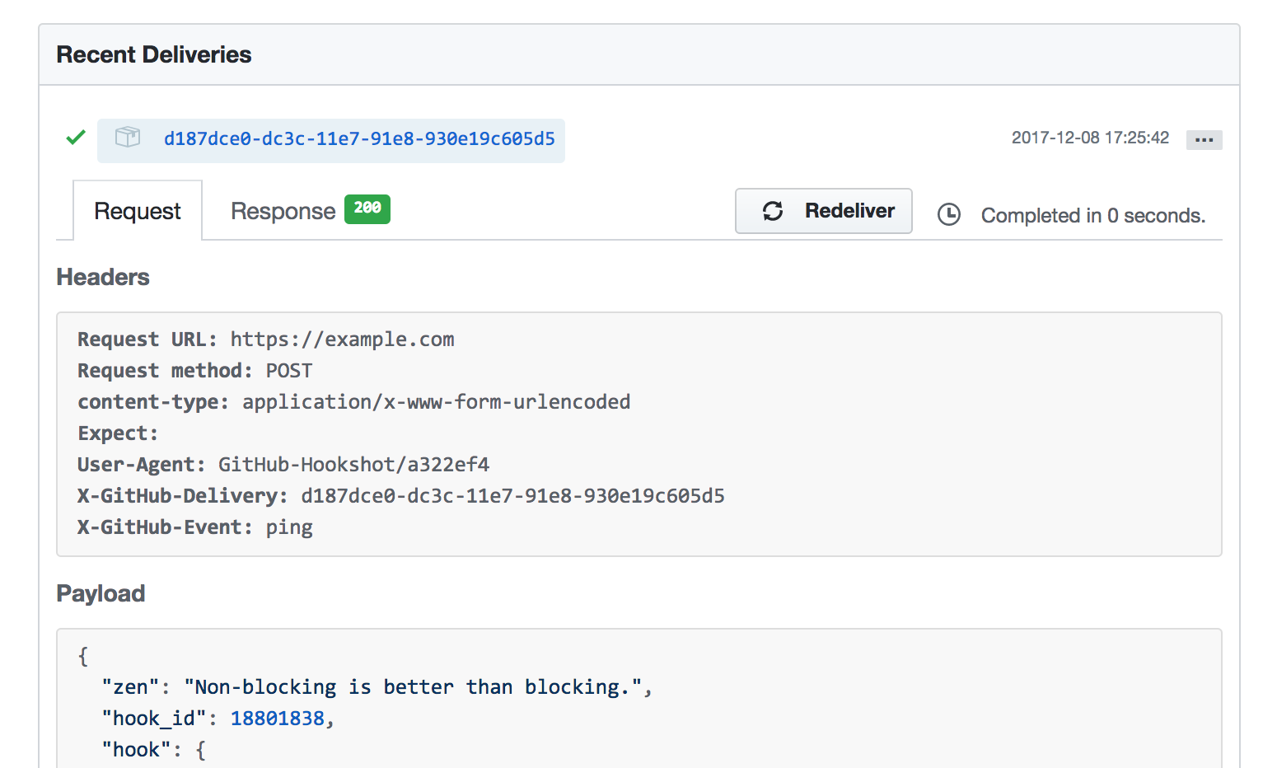
Task: Click the Redeliver button
Action: pyautogui.click(x=824, y=211)
